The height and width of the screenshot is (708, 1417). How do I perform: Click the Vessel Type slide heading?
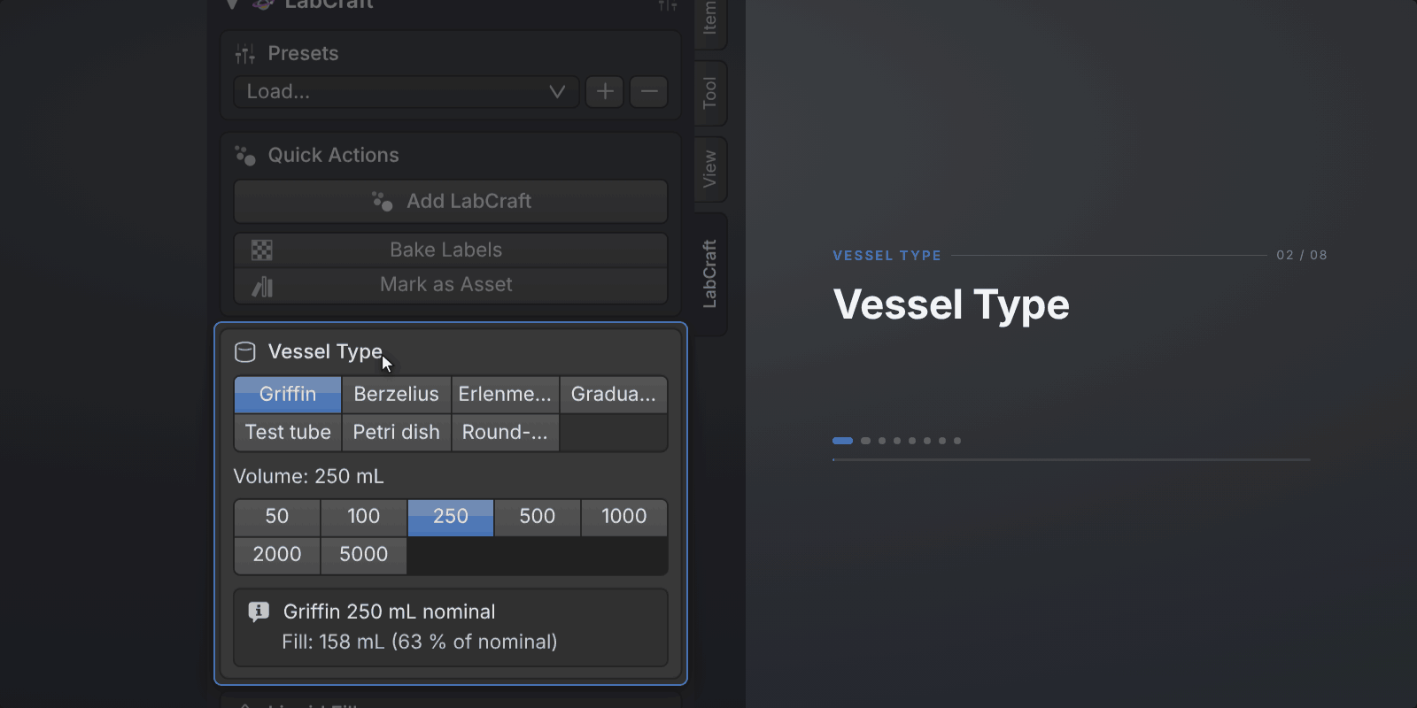952,306
